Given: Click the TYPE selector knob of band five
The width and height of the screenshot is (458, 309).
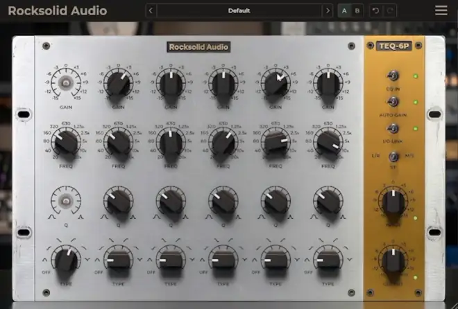Looking at the screenshot, I should coord(275,260).
